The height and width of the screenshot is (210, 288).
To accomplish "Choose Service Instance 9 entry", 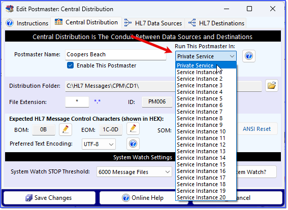I will point(206,125).
